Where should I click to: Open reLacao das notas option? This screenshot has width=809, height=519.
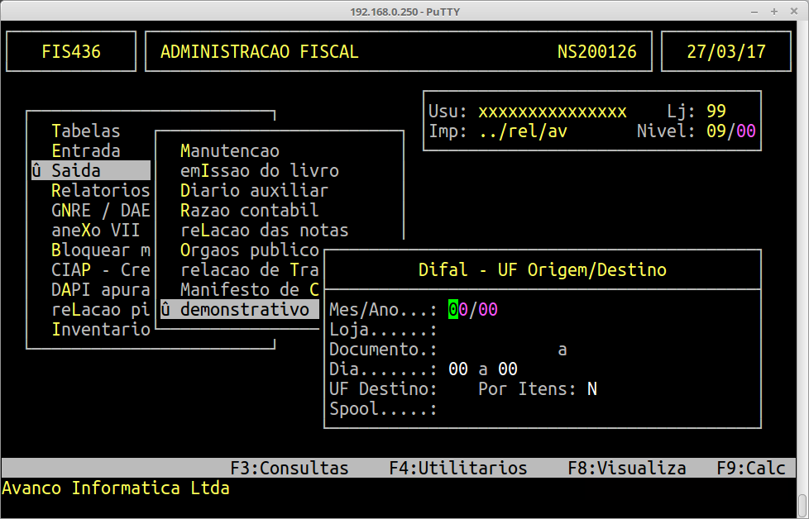[264, 230]
